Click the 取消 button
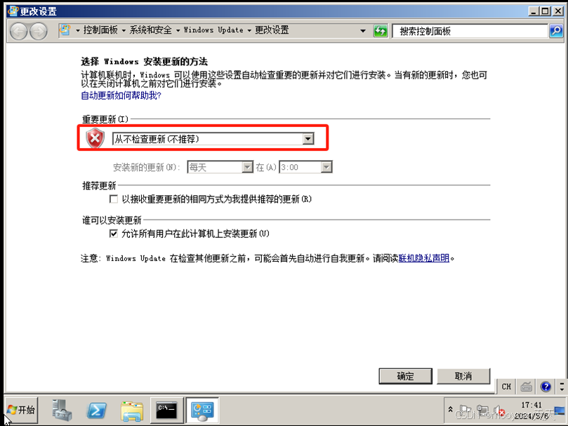 [463, 376]
